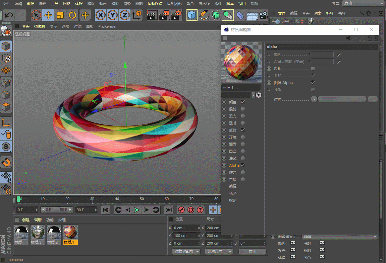The width and height of the screenshot is (386, 263).
Task: Open the 对象 (相对) dropdown
Action: click(186, 252)
